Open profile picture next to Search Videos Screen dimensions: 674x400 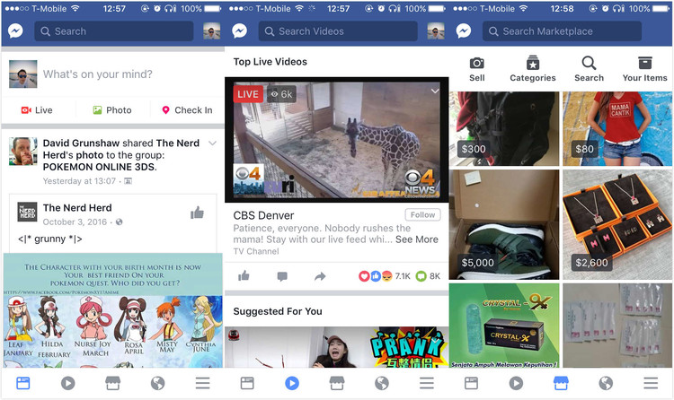(436, 30)
